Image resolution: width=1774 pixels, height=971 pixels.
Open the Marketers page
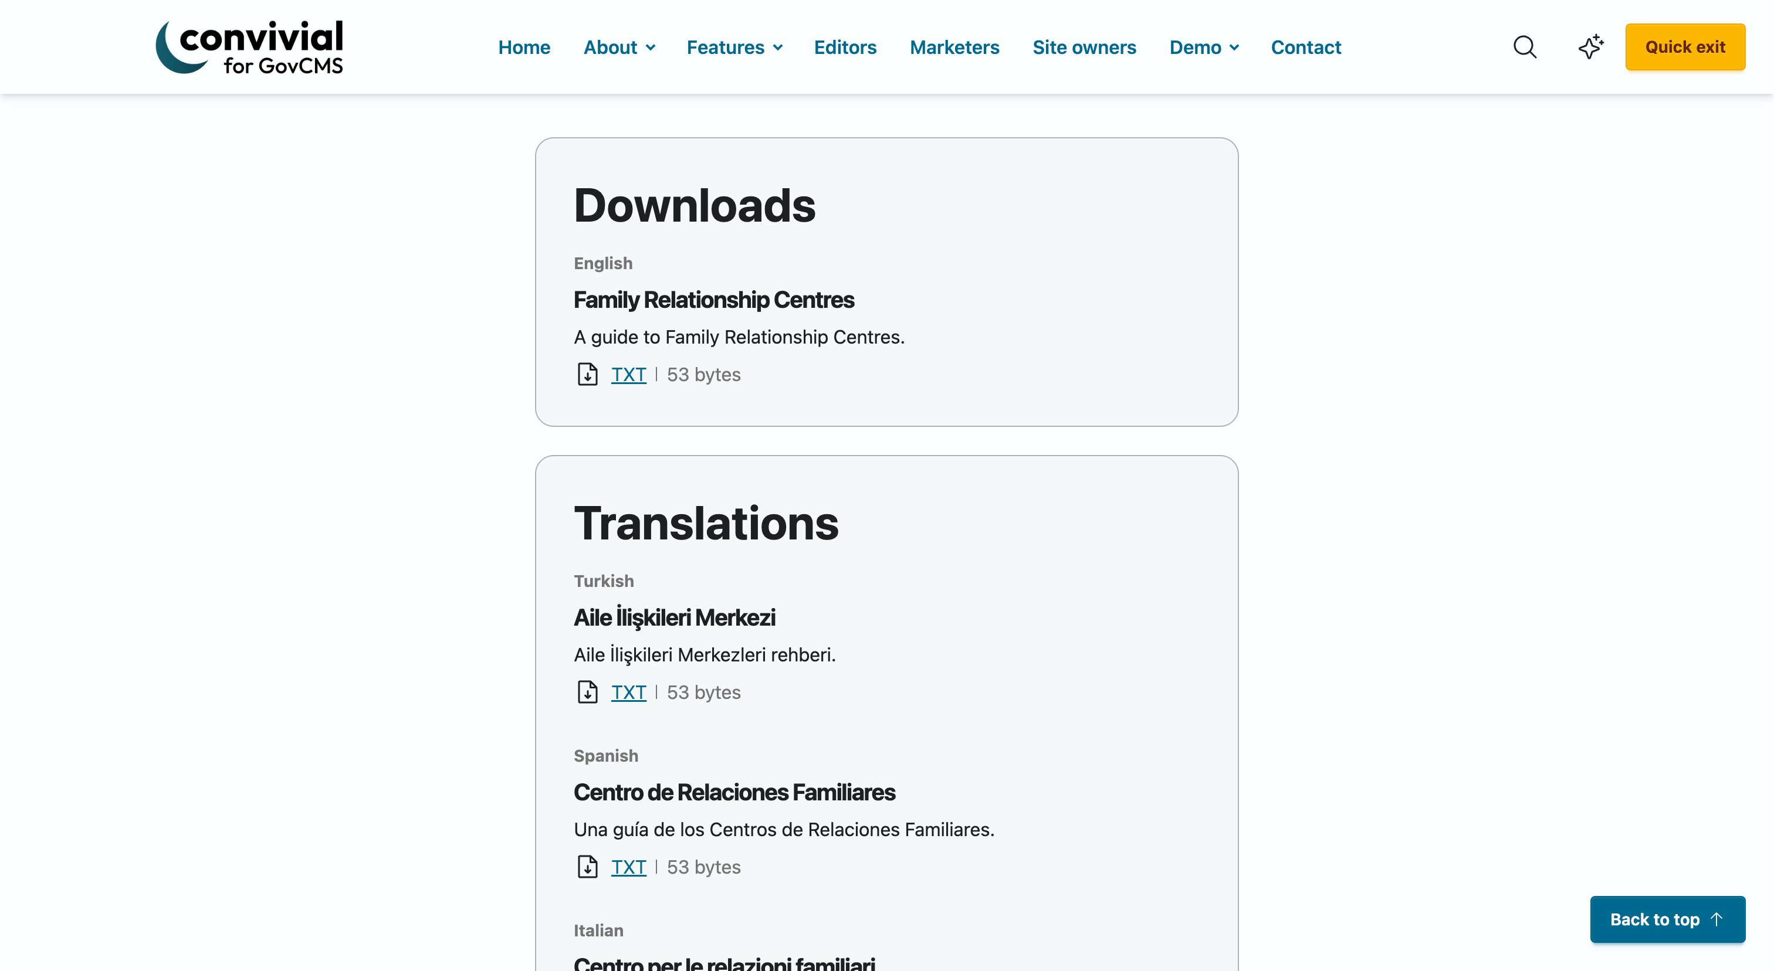coord(954,47)
